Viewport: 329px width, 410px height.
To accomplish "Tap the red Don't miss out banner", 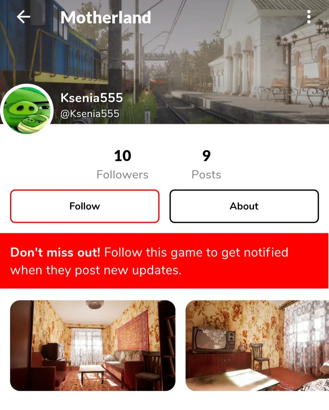I will coord(164,261).
